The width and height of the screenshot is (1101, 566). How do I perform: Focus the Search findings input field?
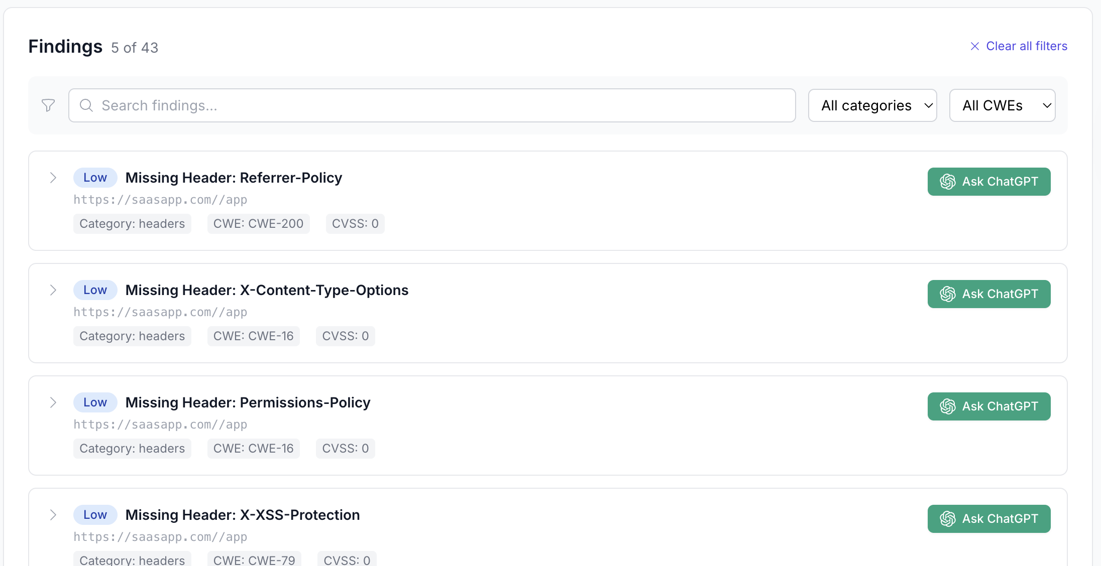pos(432,105)
